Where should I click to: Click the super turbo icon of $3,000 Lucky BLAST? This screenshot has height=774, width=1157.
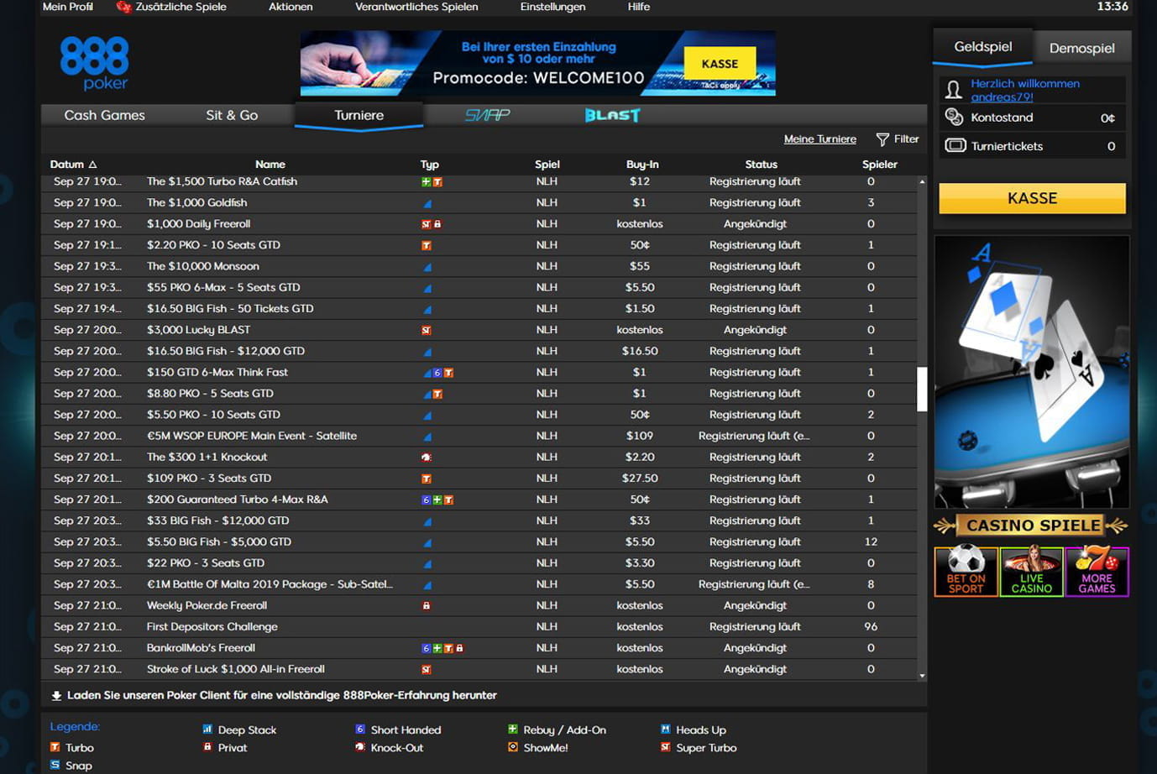pos(427,331)
